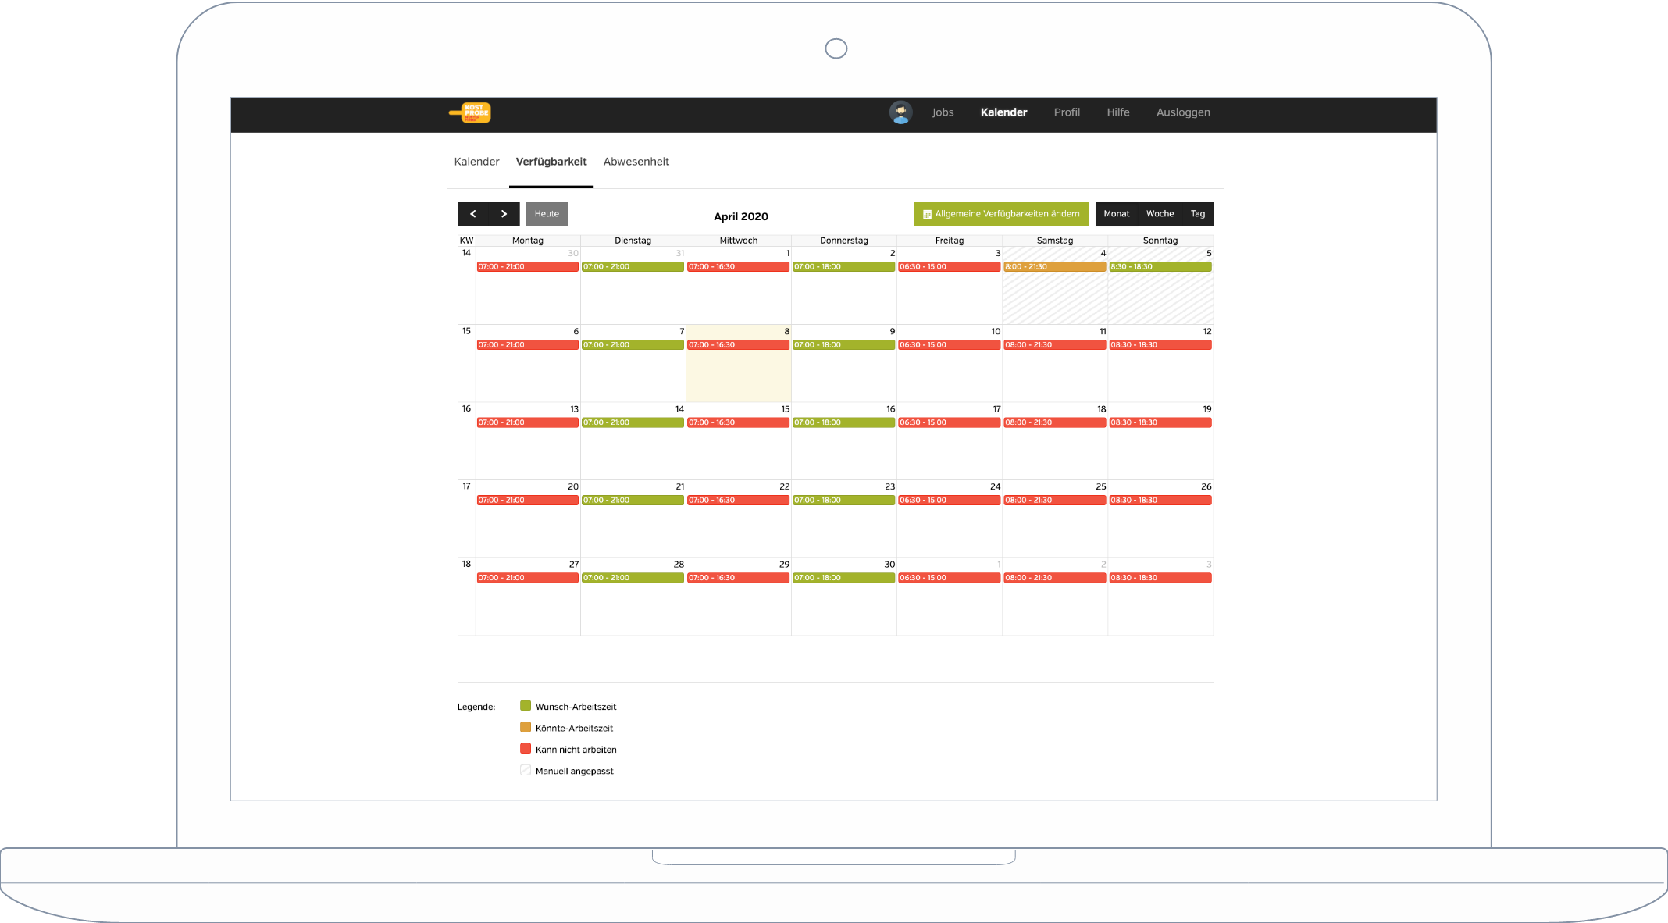This screenshot has width=1668, height=923.
Task: Open 06:30 - 15:00 entry on April 3
Action: click(949, 267)
